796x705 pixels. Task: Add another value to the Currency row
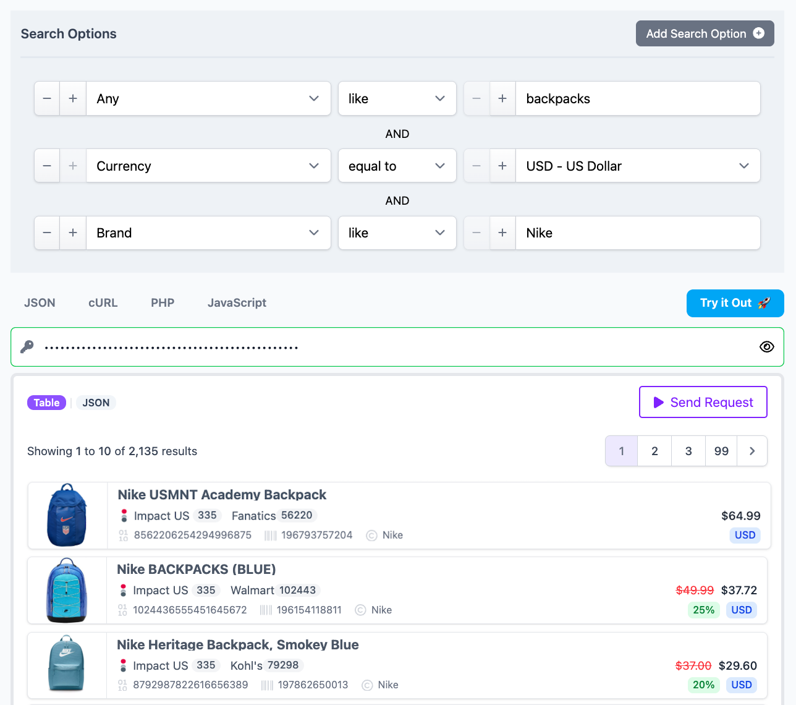coord(502,166)
